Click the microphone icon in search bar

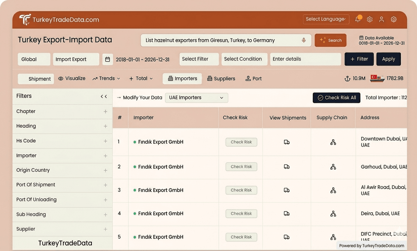(304, 40)
